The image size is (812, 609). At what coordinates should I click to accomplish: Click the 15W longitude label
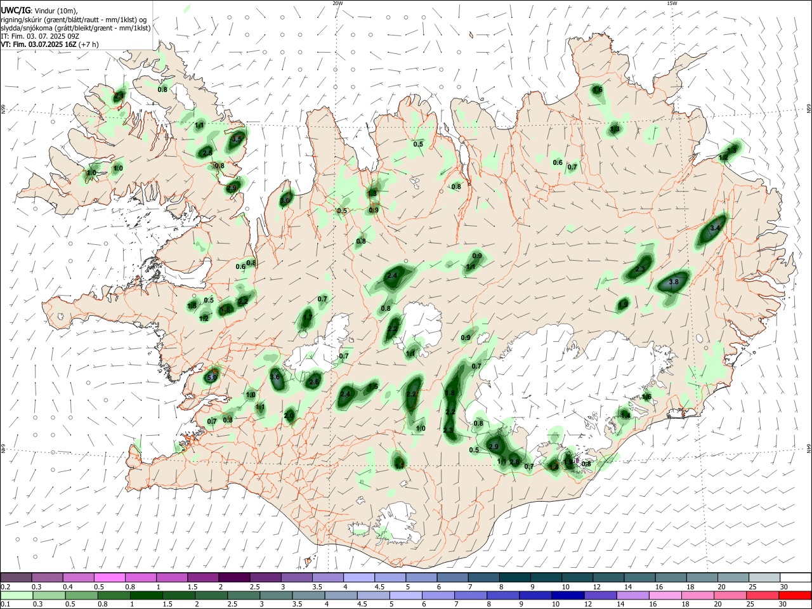672,3
